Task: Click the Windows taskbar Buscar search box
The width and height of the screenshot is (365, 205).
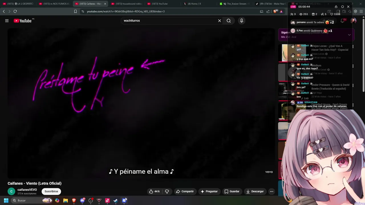Action: click(32, 200)
